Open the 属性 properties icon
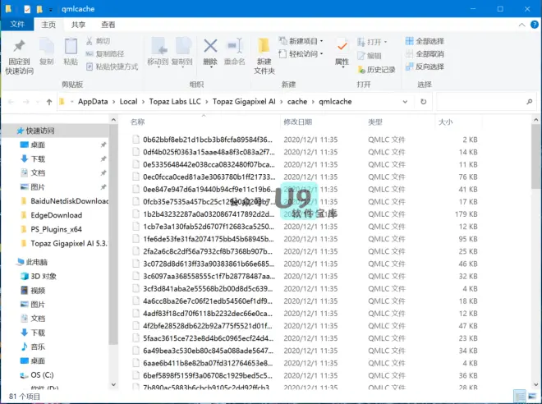Viewport: 542px width, 404px height. click(x=342, y=52)
